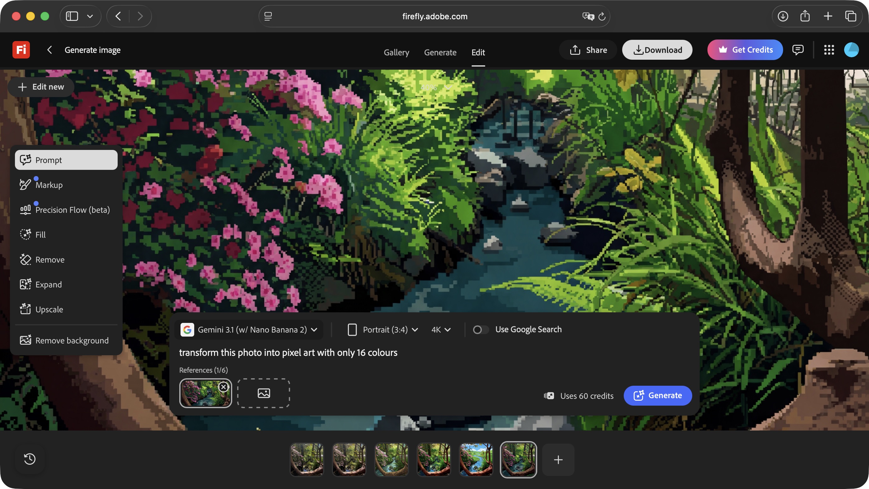
Task: Remove the reference image with the X
Action: point(223,387)
